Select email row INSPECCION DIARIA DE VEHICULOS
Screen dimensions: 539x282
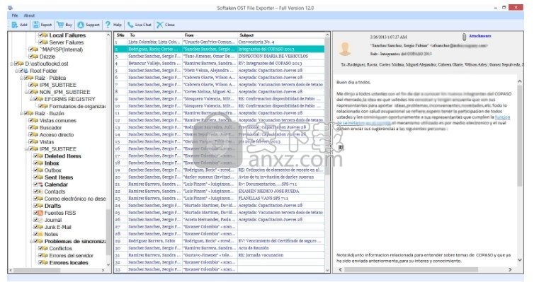click(x=220, y=57)
